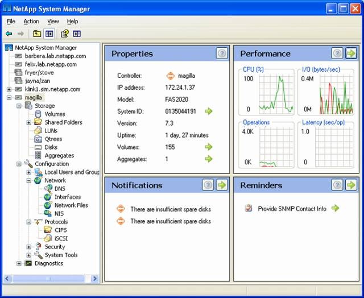Open the File menu
Viewport: 364px width, 298px height.
coord(11,22)
